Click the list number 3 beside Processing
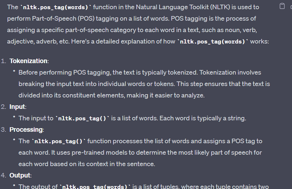This screenshot has height=189, width=292. pyautogui.click(x=3, y=130)
